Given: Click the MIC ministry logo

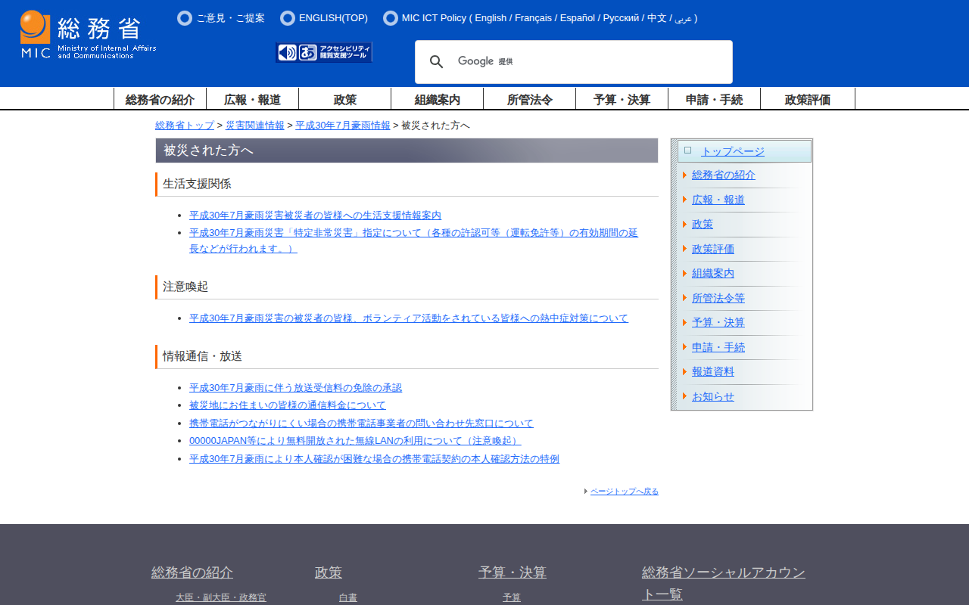Looking at the screenshot, I should pos(88,35).
